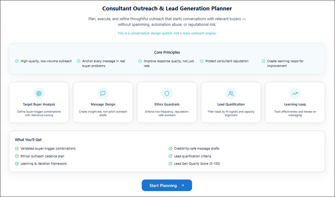
Task: Click description 'Define buyer-trigger combinations with relevance scoring'
Action: [x=39, y=113]
